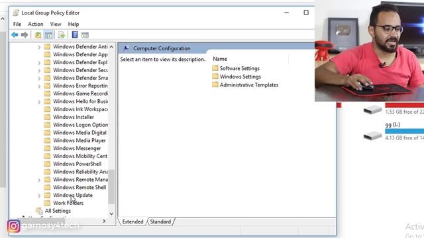Click the tree pane scroll down arrow
424x238 pixels.
[x=111, y=214]
